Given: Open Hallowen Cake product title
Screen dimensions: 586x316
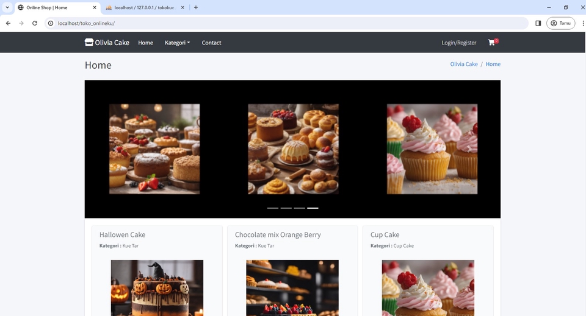Looking at the screenshot, I should pos(122,235).
